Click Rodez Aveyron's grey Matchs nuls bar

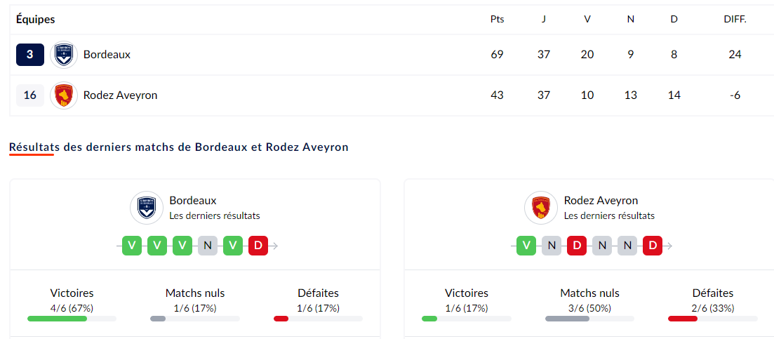pyautogui.click(x=567, y=319)
